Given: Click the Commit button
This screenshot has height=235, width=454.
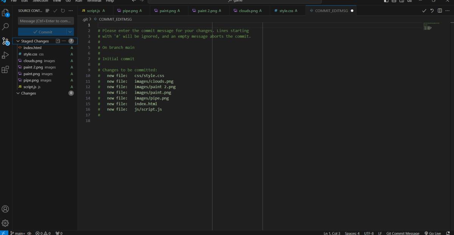Looking at the screenshot, I should click(42, 32).
